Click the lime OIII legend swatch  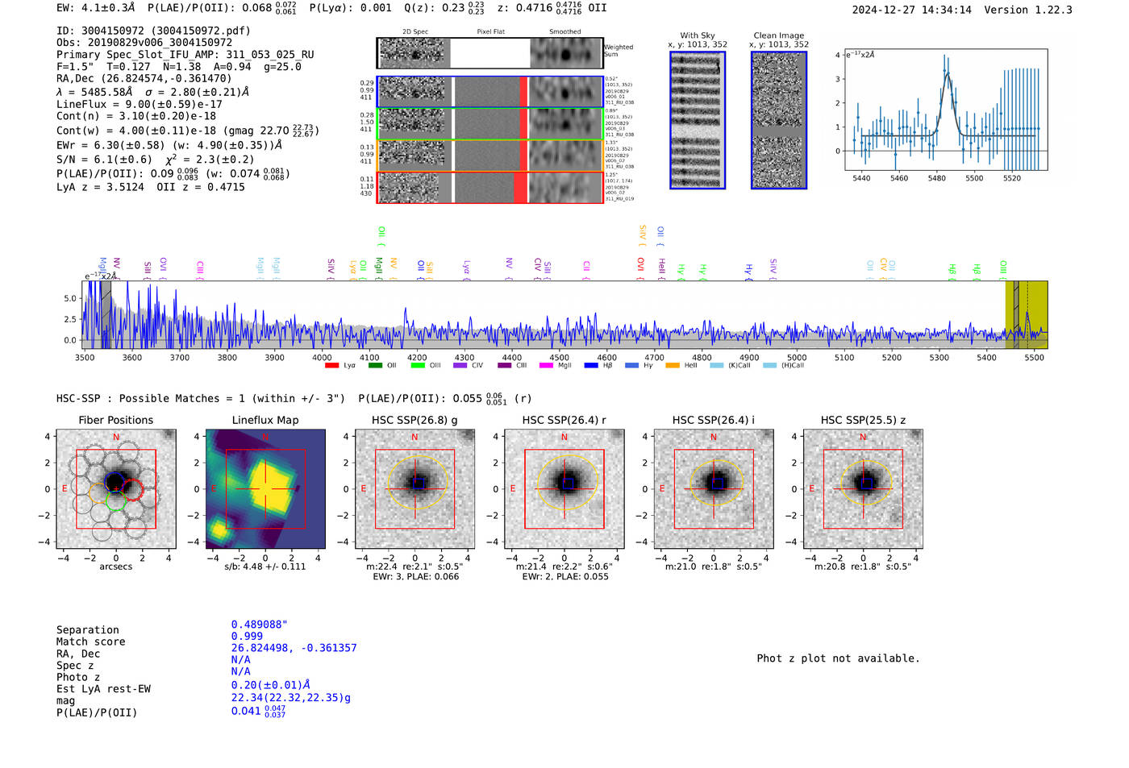click(x=418, y=366)
